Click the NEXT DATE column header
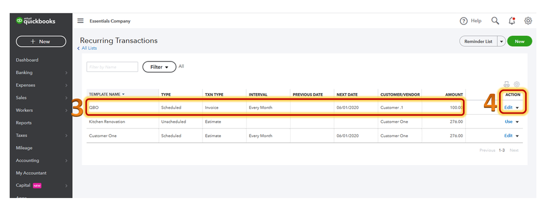 click(x=347, y=95)
